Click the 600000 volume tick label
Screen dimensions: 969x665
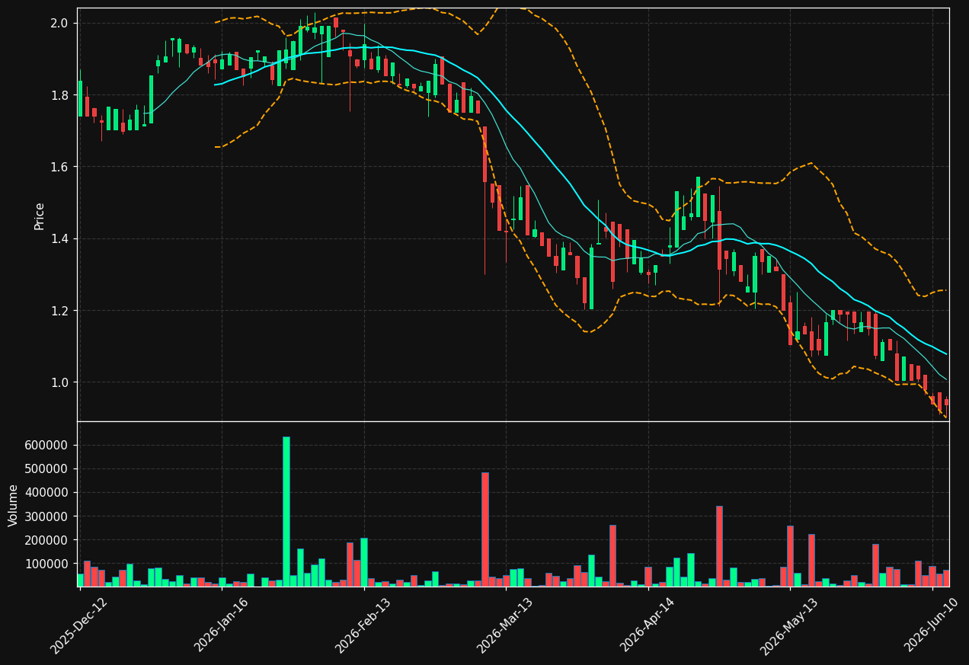(x=48, y=445)
